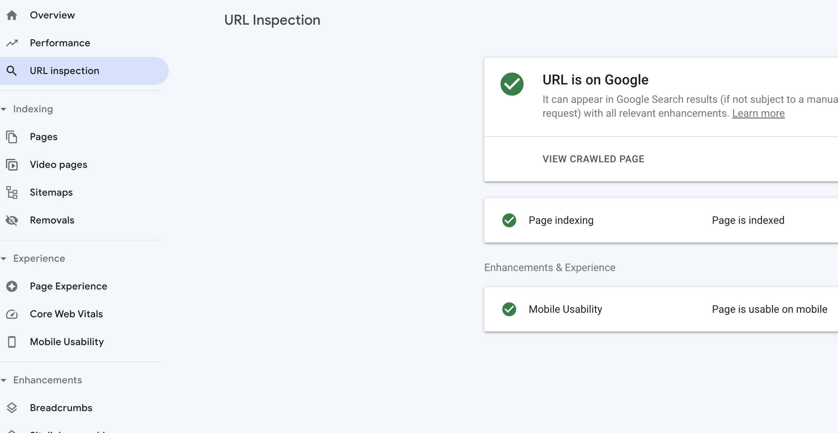Click the URL inspection magnifier icon
The width and height of the screenshot is (838, 433).
(x=12, y=71)
